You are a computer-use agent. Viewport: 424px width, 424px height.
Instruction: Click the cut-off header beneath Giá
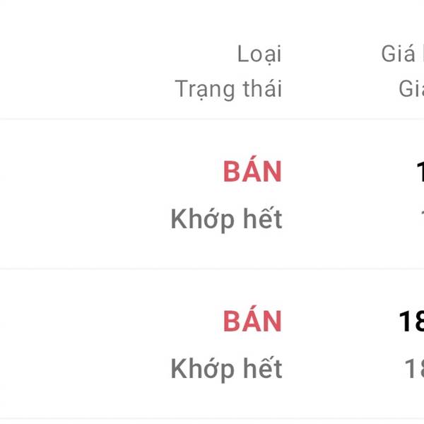point(411,89)
